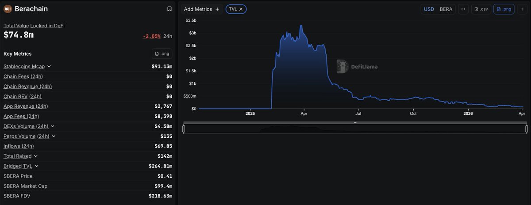Download chart data as .csv
This screenshot has height=205, width=531.
[x=481, y=9]
